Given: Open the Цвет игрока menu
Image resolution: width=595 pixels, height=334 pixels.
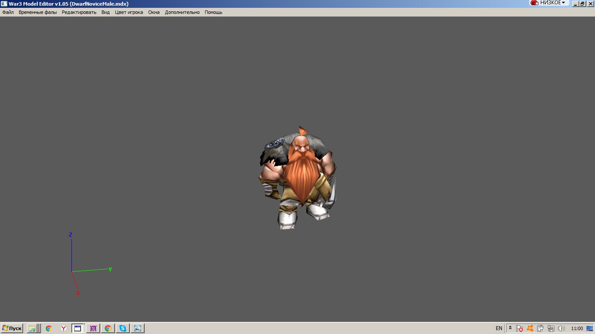Looking at the screenshot, I should (129, 12).
